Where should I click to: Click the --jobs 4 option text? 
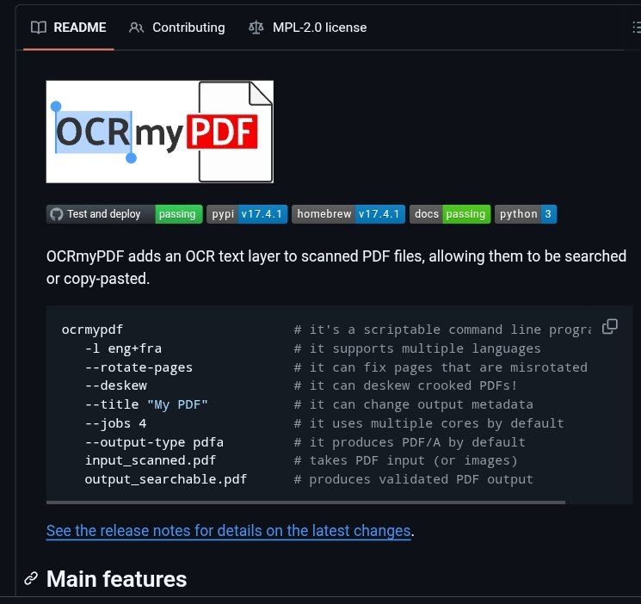[115, 423]
